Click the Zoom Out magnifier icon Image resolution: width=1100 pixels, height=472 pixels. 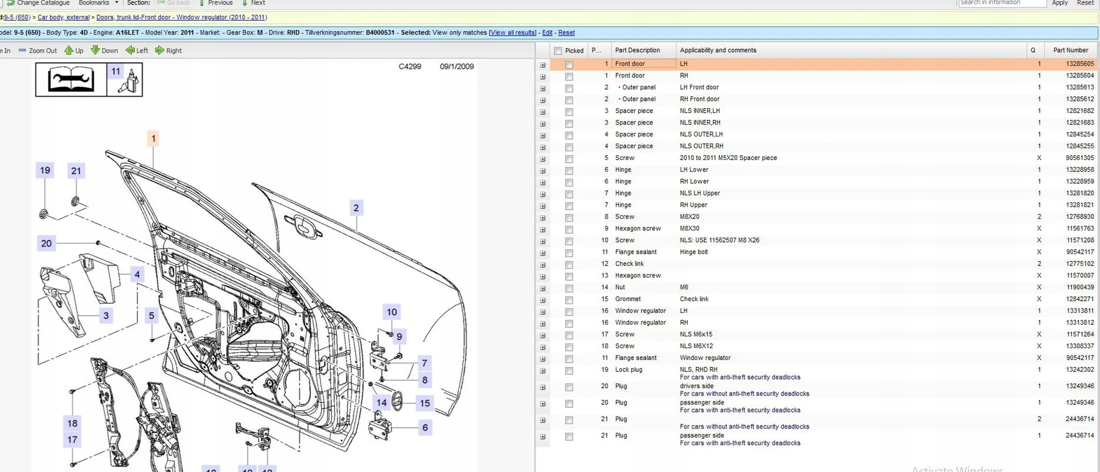(x=22, y=51)
